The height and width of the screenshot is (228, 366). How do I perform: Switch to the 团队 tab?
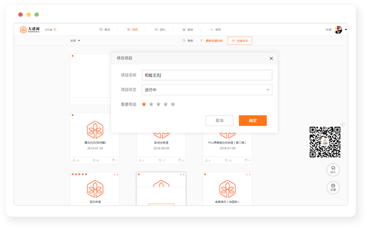pos(160,30)
